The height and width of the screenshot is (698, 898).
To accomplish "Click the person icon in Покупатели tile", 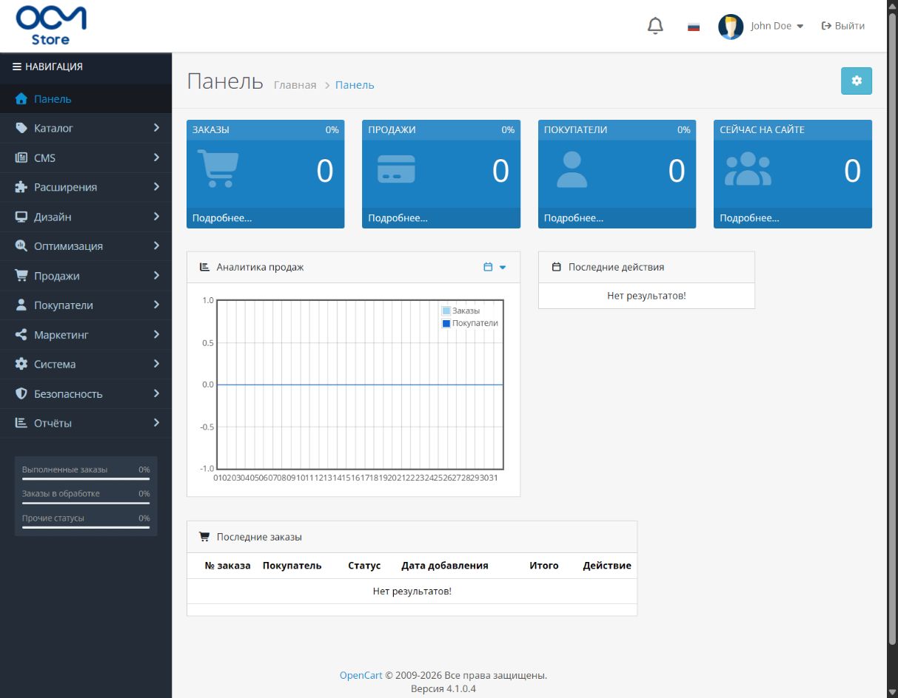I will point(572,169).
